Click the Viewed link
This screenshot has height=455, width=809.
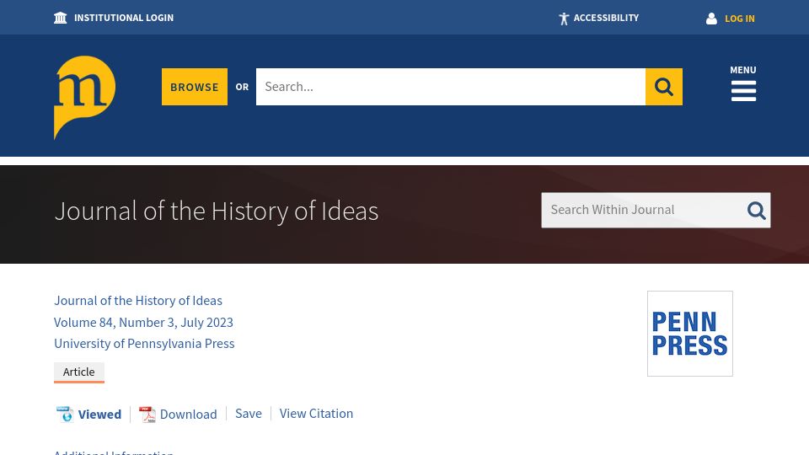click(x=99, y=415)
